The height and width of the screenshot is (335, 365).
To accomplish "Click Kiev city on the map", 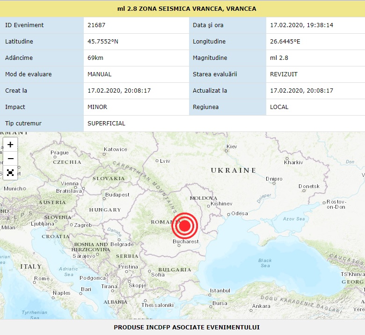I will pos(232,147).
